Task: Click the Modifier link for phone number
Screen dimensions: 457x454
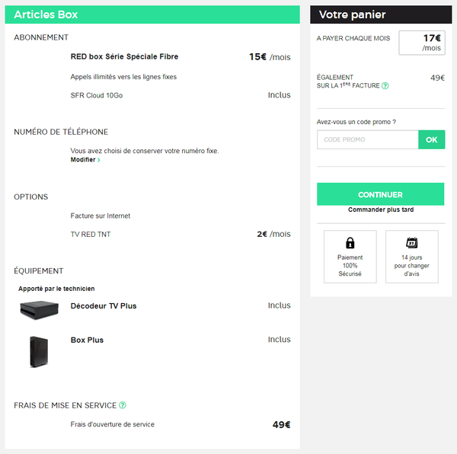Action: (83, 160)
